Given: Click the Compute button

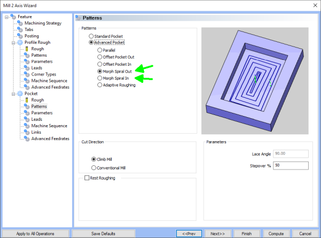Looking at the screenshot, I should (x=276, y=234).
